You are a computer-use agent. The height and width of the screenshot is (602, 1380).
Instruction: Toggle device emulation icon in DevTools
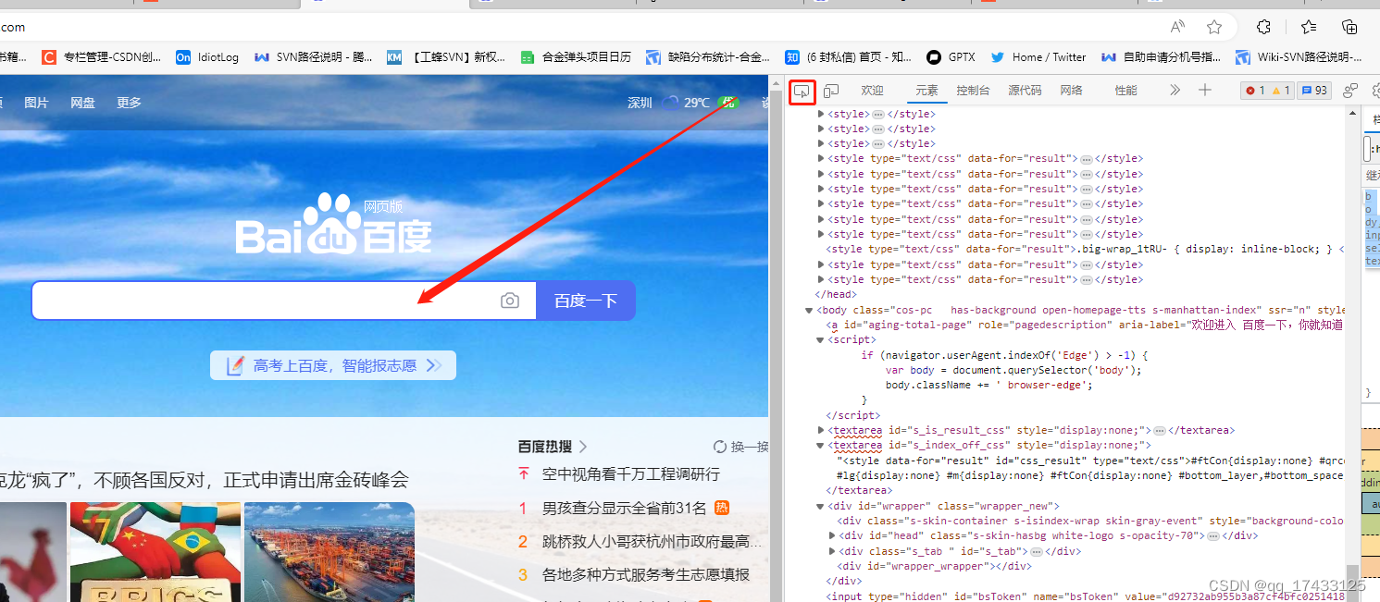pos(832,91)
